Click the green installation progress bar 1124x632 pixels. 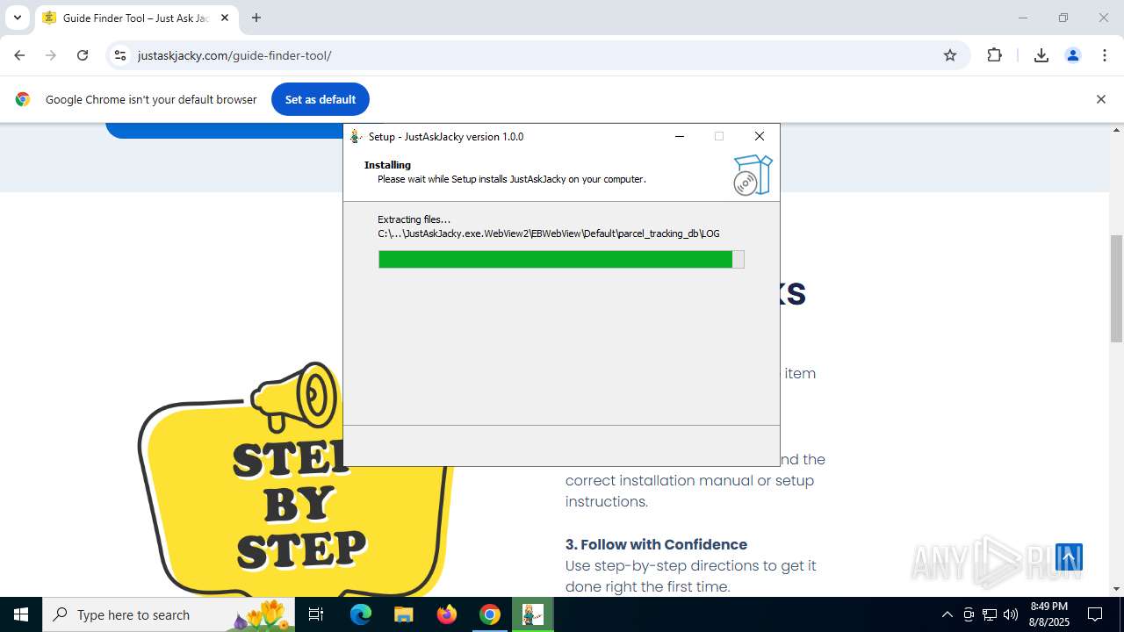(561, 259)
